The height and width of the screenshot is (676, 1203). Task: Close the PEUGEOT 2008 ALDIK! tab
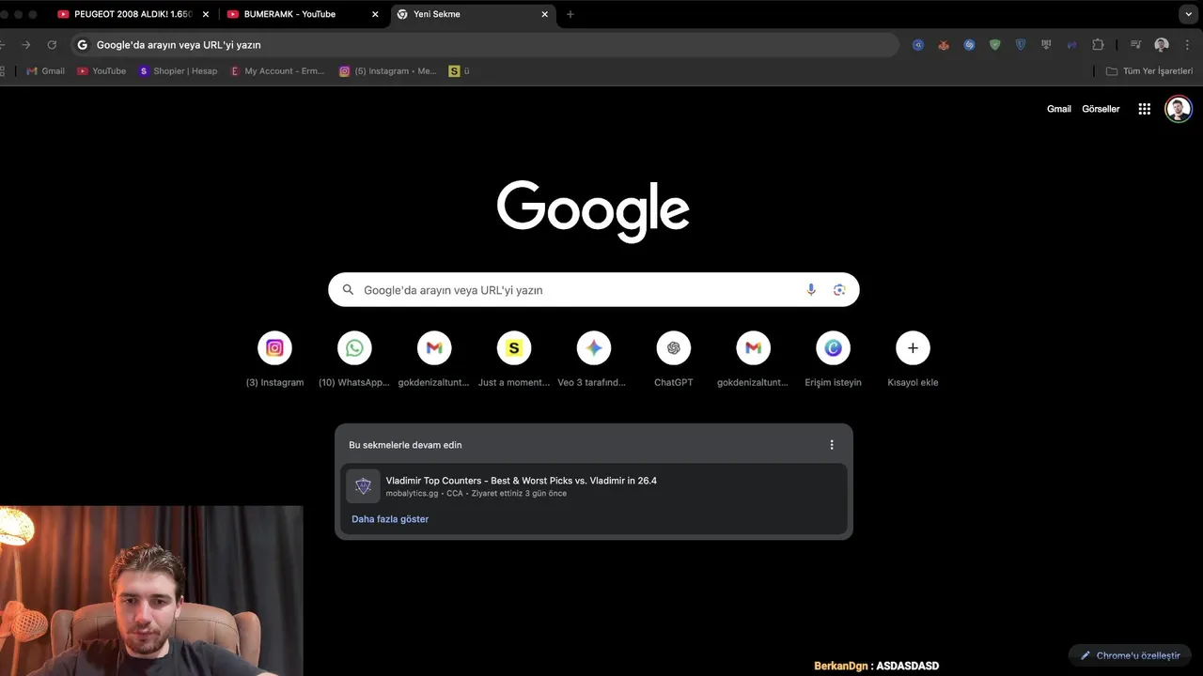pos(206,14)
